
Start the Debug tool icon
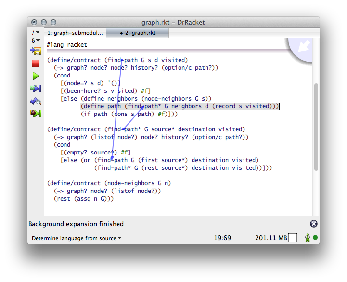(x=36, y=114)
